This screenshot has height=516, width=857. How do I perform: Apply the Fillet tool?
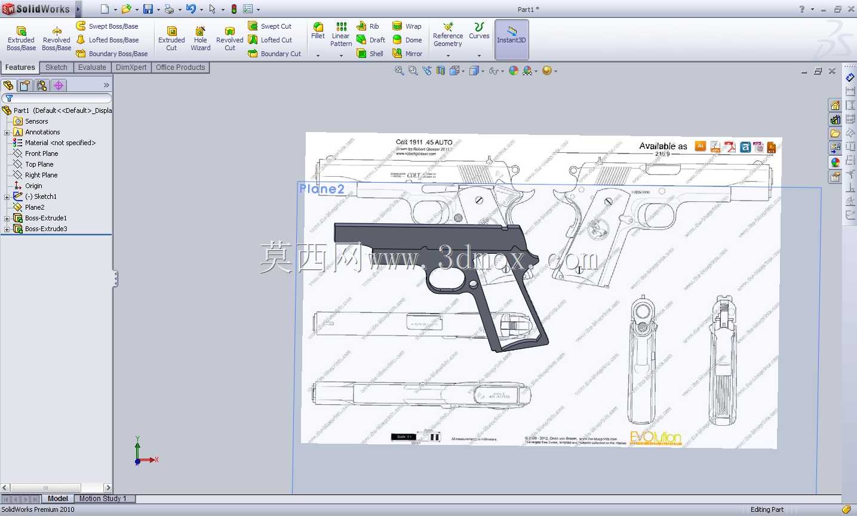[x=318, y=31]
